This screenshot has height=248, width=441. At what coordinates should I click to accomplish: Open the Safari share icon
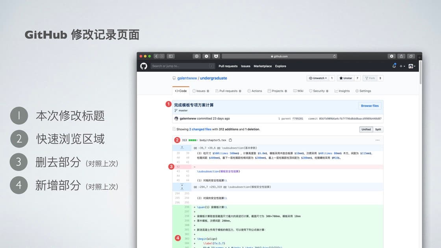click(x=401, y=56)
